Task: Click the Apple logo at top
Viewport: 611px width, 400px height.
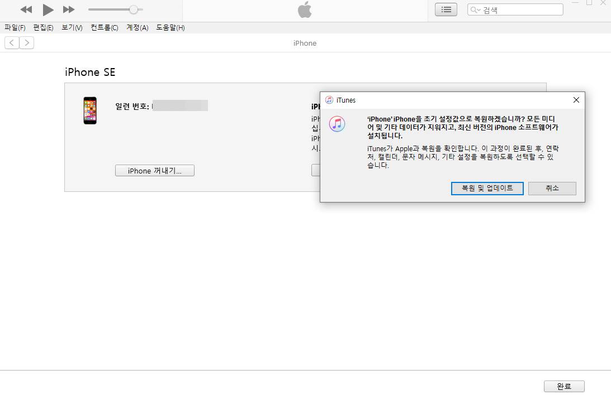Action: pos(305,9)
